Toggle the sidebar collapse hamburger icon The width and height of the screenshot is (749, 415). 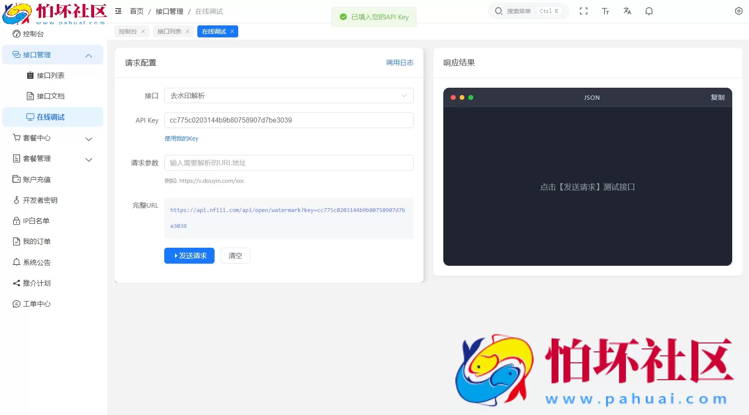(118, 11)
